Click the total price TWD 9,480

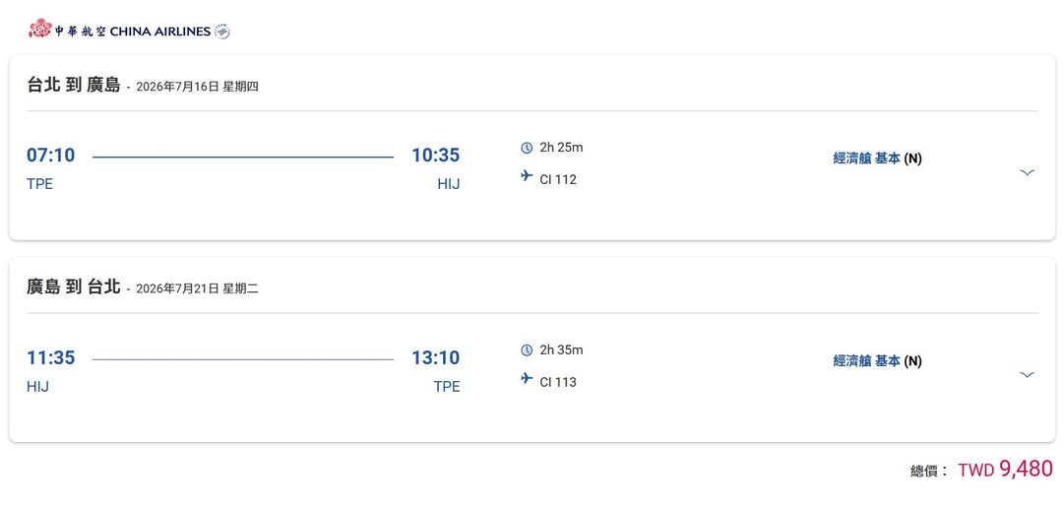(1004, 470)
